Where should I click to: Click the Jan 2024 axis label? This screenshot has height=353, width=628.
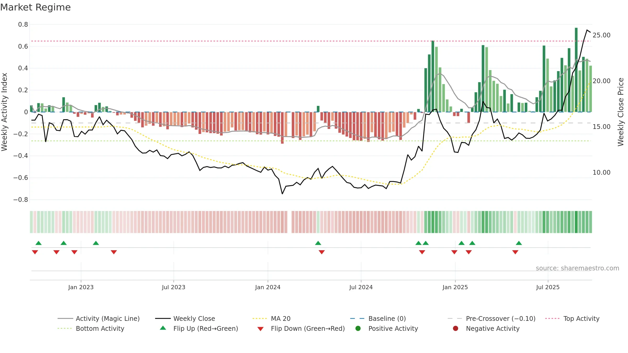[x=268, y=287]
